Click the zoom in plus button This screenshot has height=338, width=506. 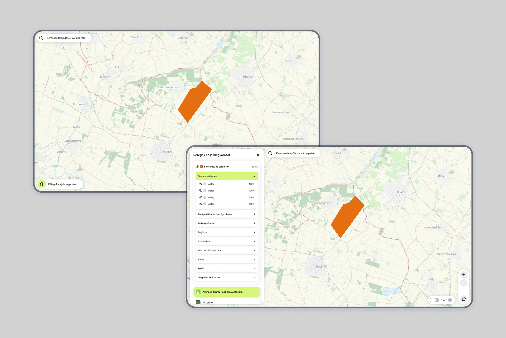pyautogui.click(x=464, y=275)
